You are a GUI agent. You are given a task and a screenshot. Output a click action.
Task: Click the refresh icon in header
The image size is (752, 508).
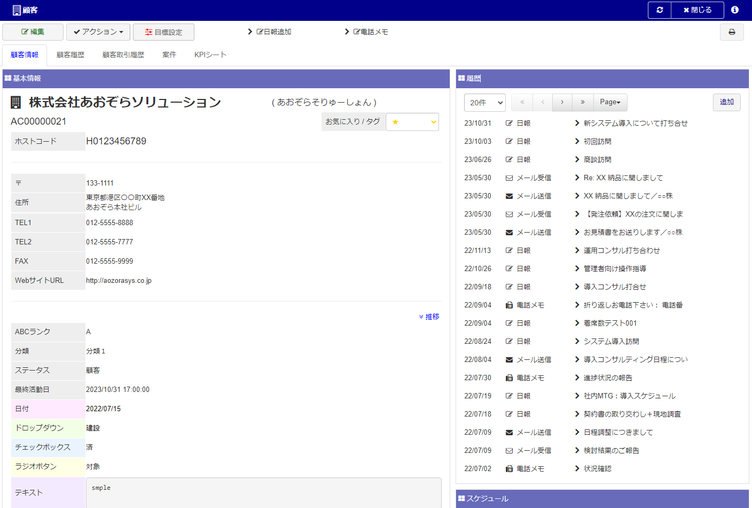point(660,10)
